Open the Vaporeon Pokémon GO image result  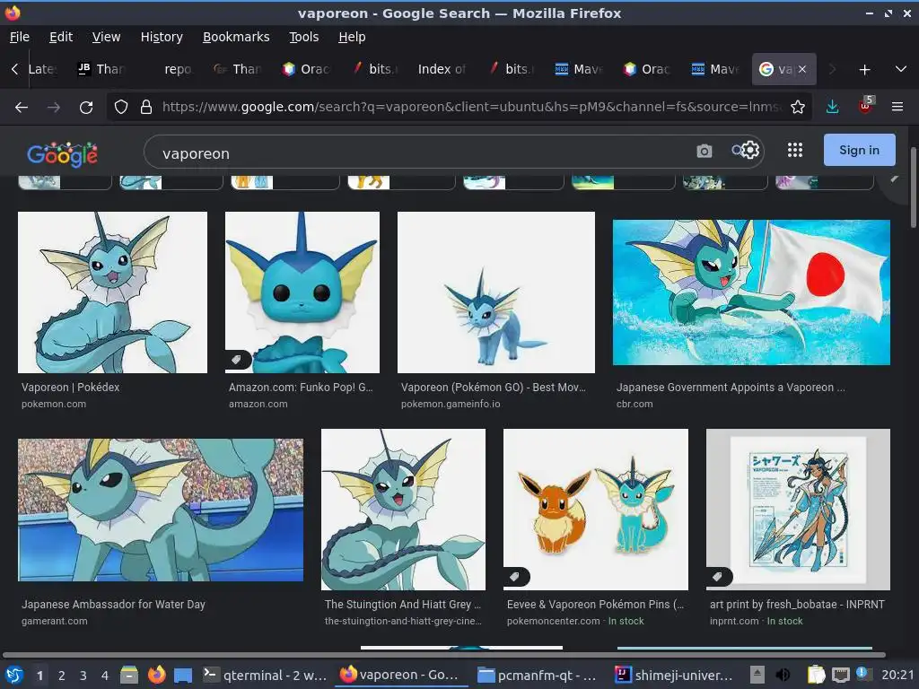(495, 292)
